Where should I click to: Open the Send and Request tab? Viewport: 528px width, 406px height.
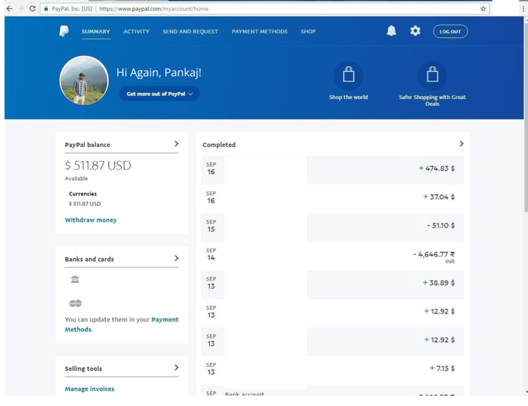[190, 31]
